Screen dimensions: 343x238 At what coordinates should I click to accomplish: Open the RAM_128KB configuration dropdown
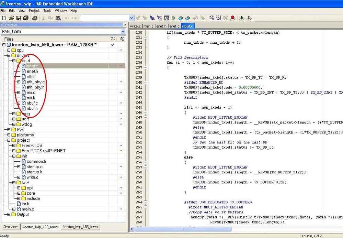click(x=123, y=31)
